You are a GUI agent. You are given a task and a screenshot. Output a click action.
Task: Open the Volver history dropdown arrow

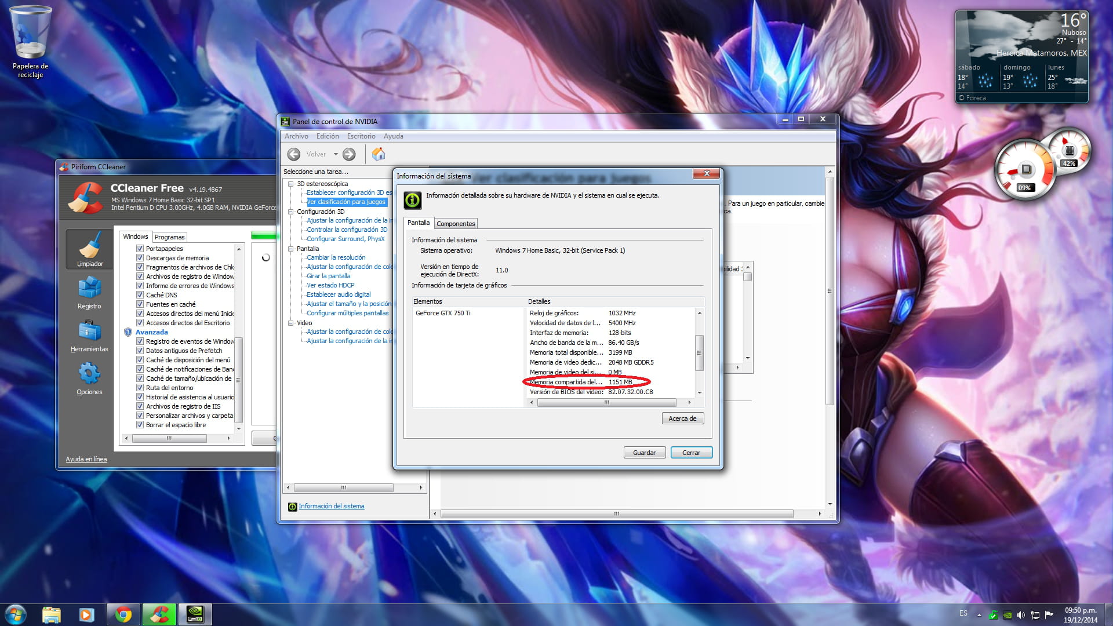tap(336, 154)
